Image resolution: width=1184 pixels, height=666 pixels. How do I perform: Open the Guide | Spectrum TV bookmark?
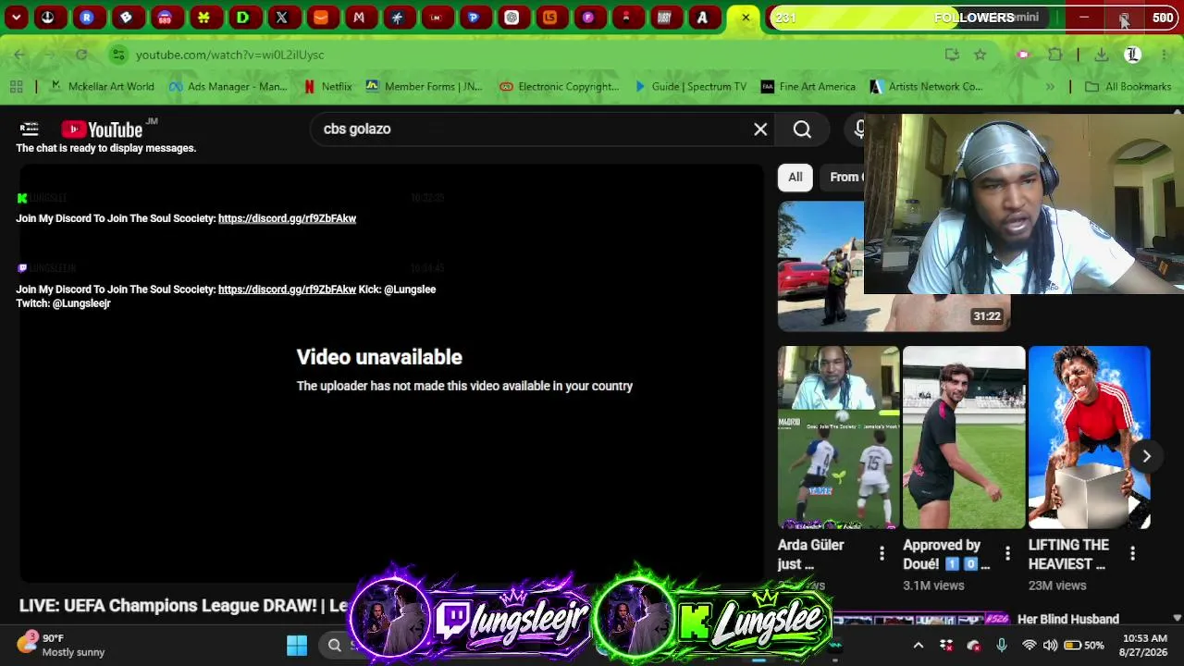pos(690,87)
